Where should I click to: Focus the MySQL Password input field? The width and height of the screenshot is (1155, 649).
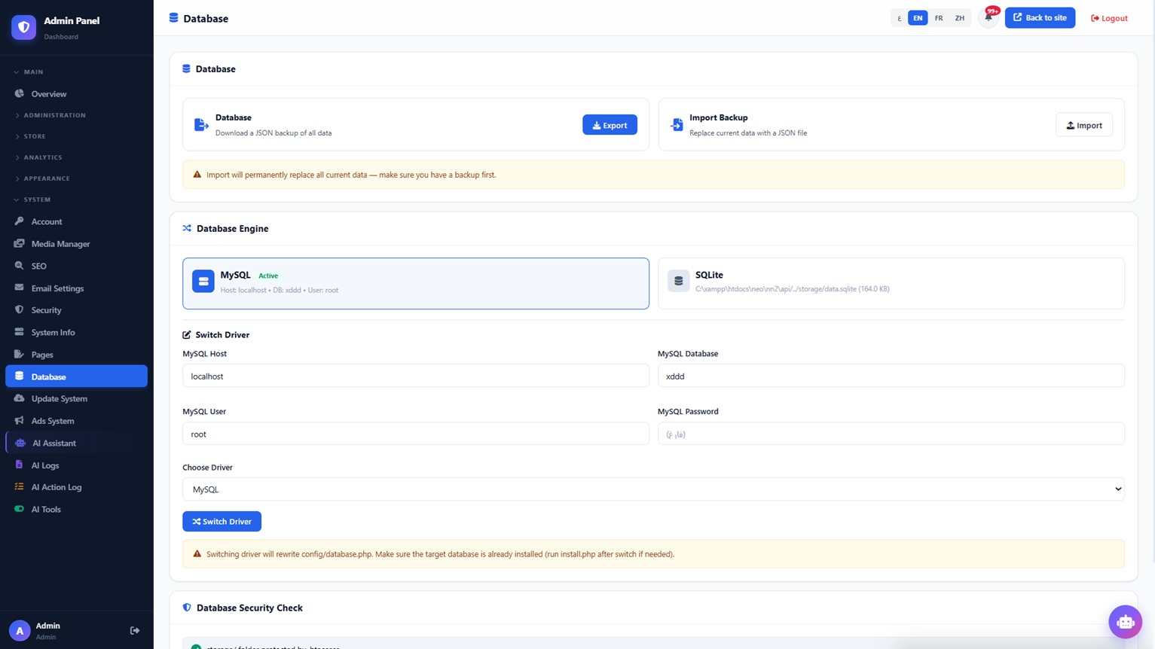pos(891,434)
